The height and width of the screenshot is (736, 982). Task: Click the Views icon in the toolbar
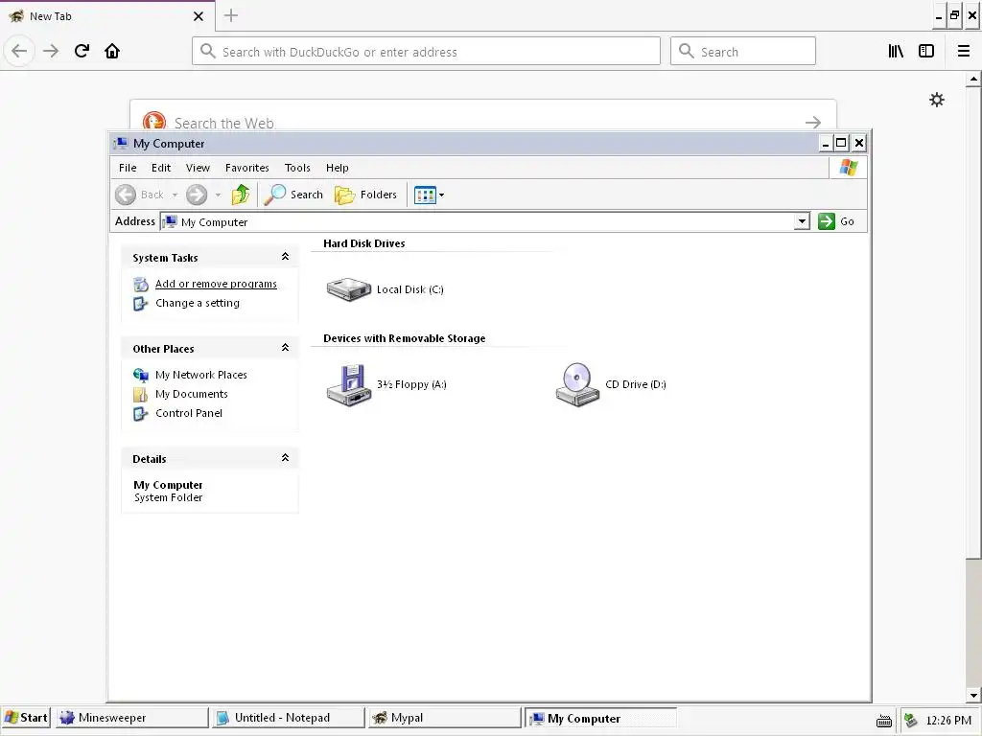425,195
